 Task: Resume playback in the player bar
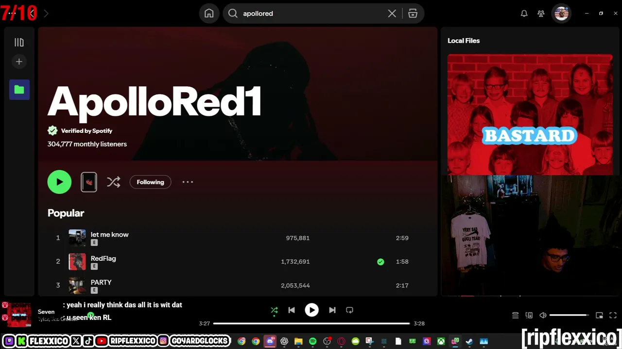coord(311,310)
